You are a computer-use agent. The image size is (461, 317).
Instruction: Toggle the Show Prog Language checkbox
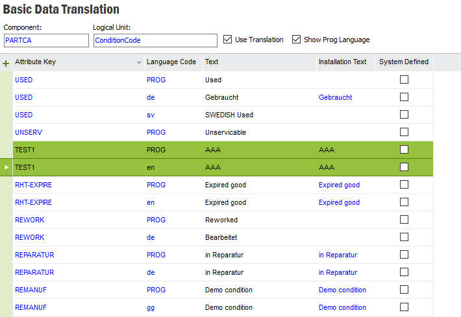[296, 40]
